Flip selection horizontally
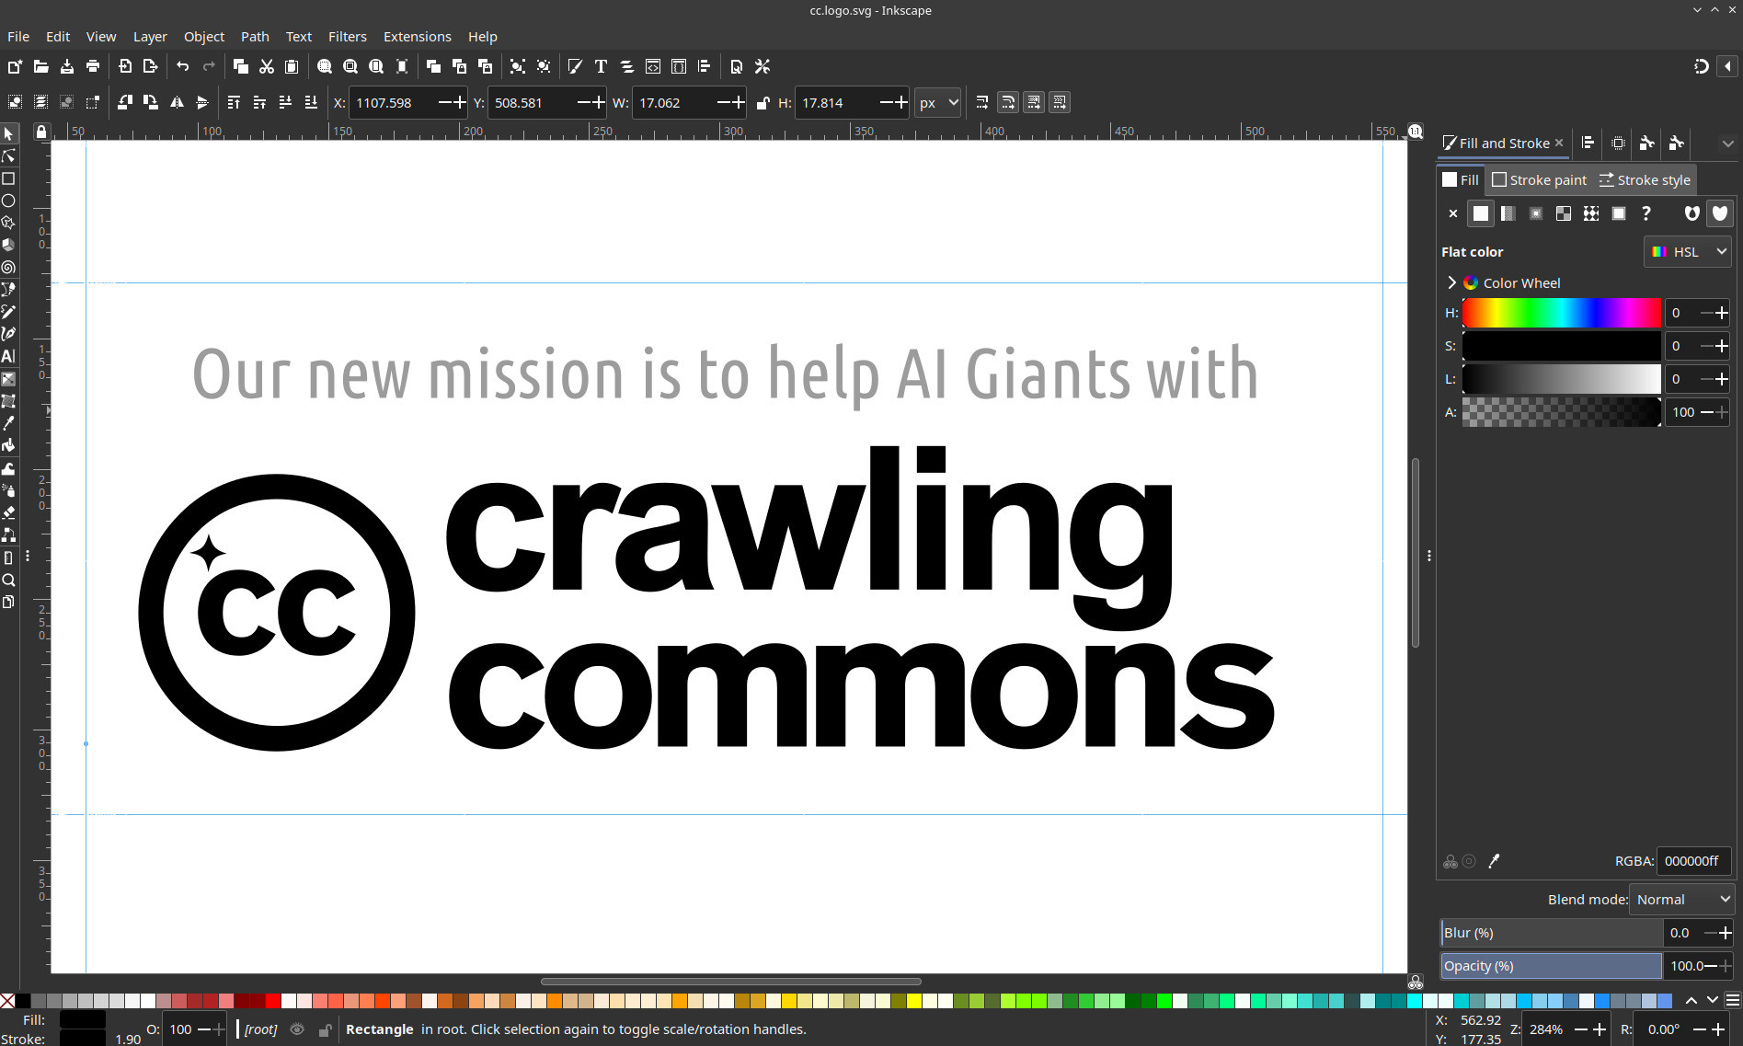1743x1046 pixels. 177,103
